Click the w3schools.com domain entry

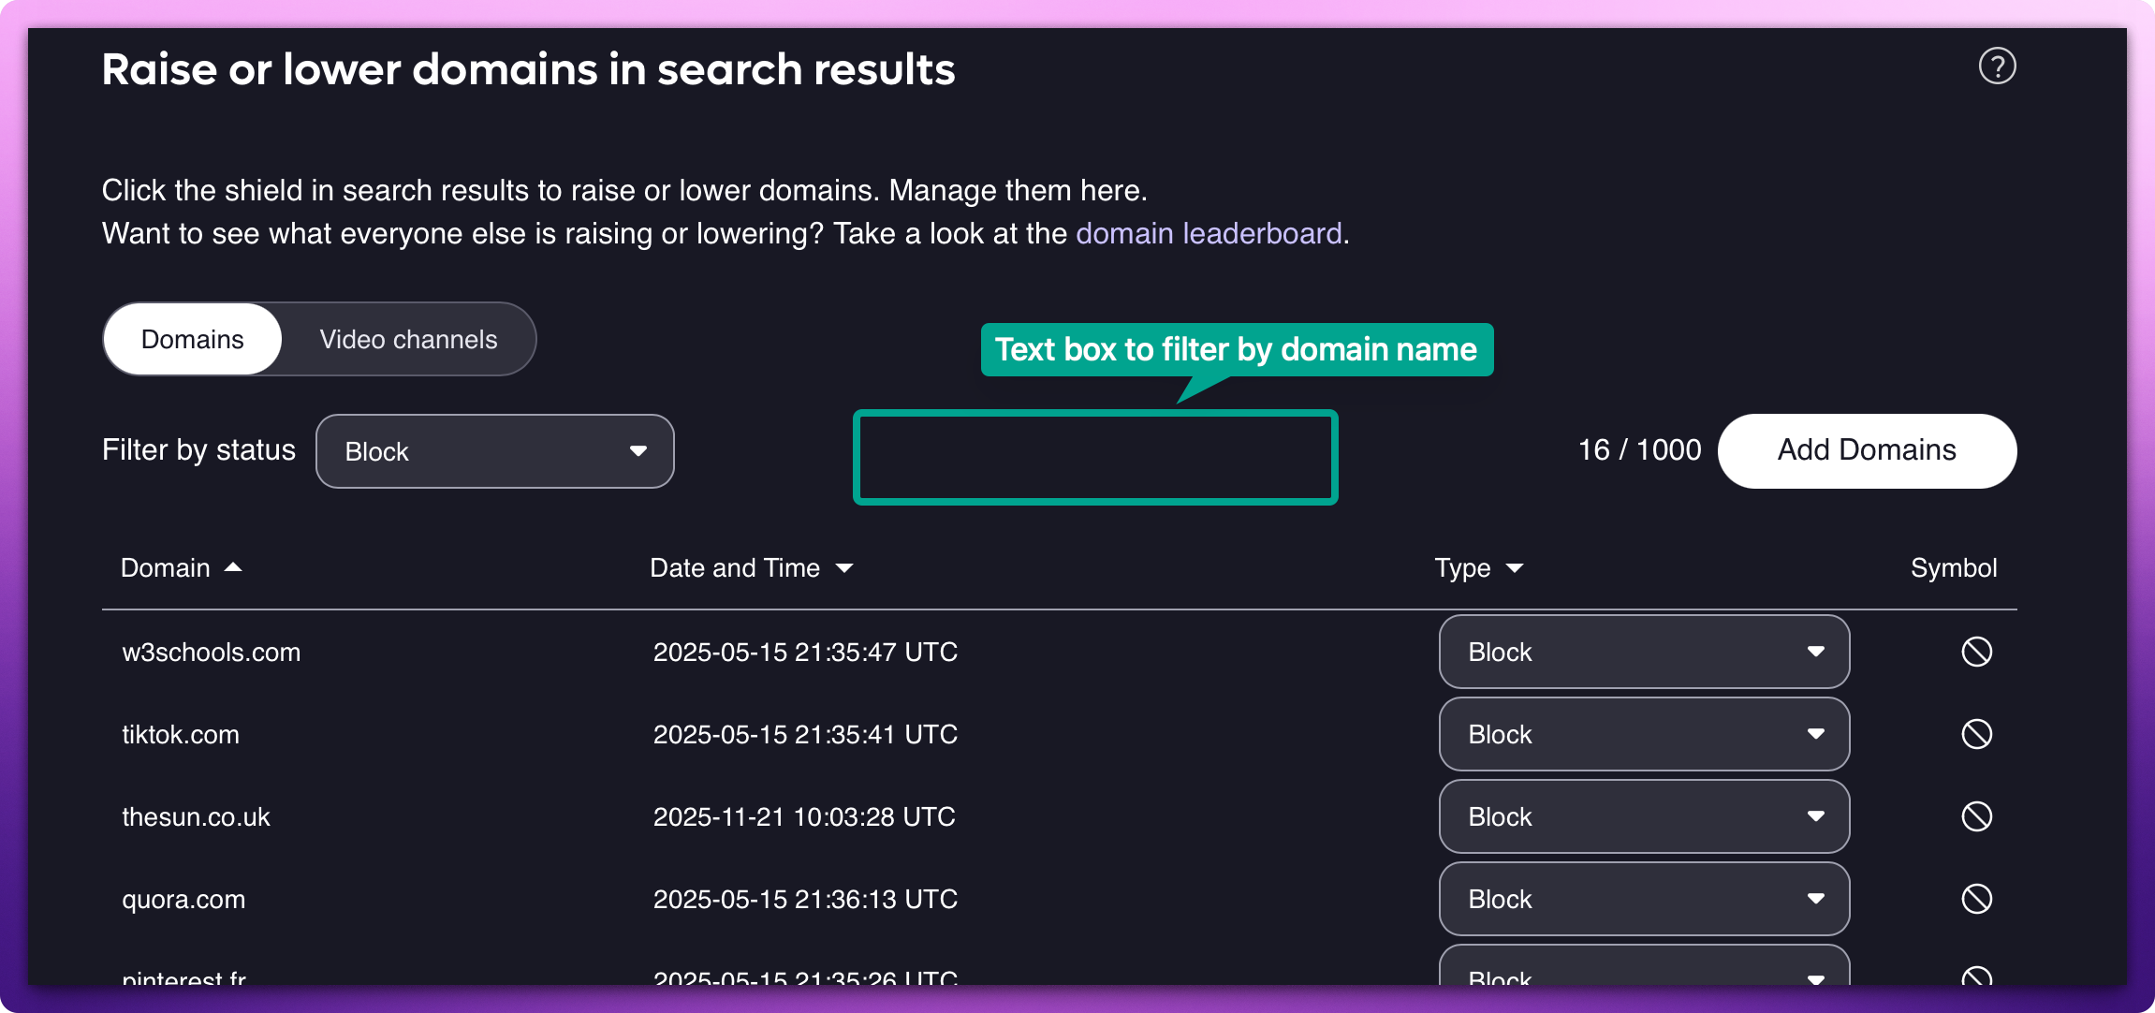[212, 652]
